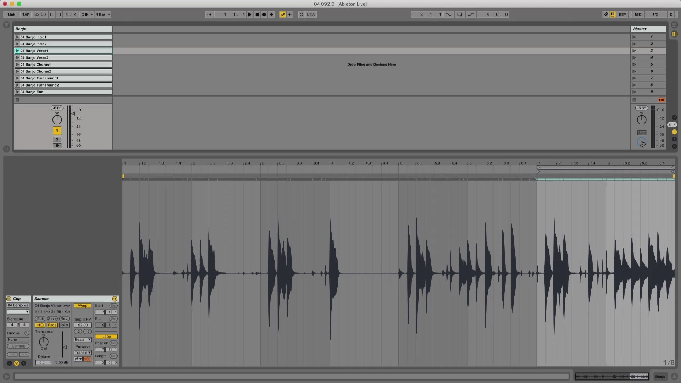Click the Sample Edit button
The height and width of the screenshot is (383, 681).
click(40, 319)
